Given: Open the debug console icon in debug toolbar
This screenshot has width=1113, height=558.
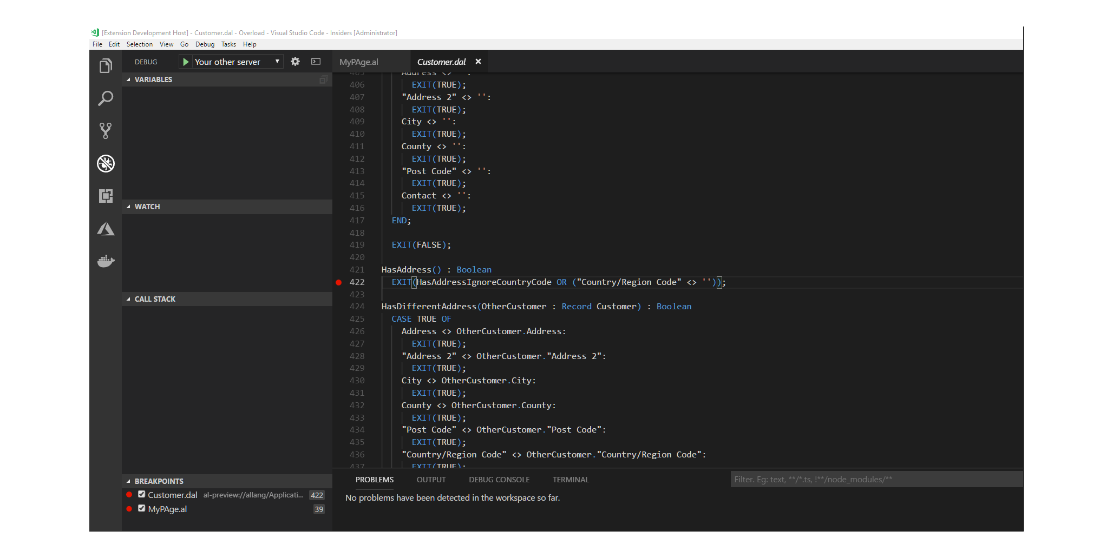Looking at the screenshot, I should point(316,62).
